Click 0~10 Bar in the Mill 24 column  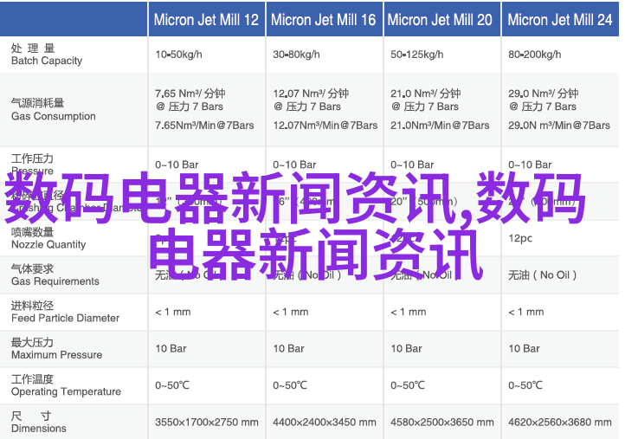click(x=530, y=165)
